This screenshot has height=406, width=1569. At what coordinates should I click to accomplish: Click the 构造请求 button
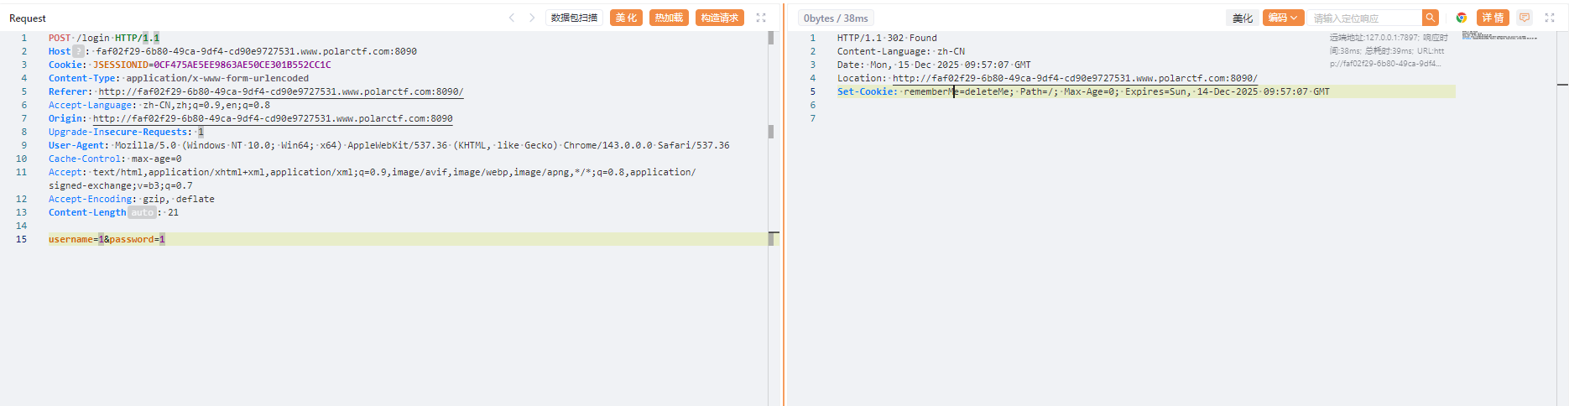click(x=719, y=18)
